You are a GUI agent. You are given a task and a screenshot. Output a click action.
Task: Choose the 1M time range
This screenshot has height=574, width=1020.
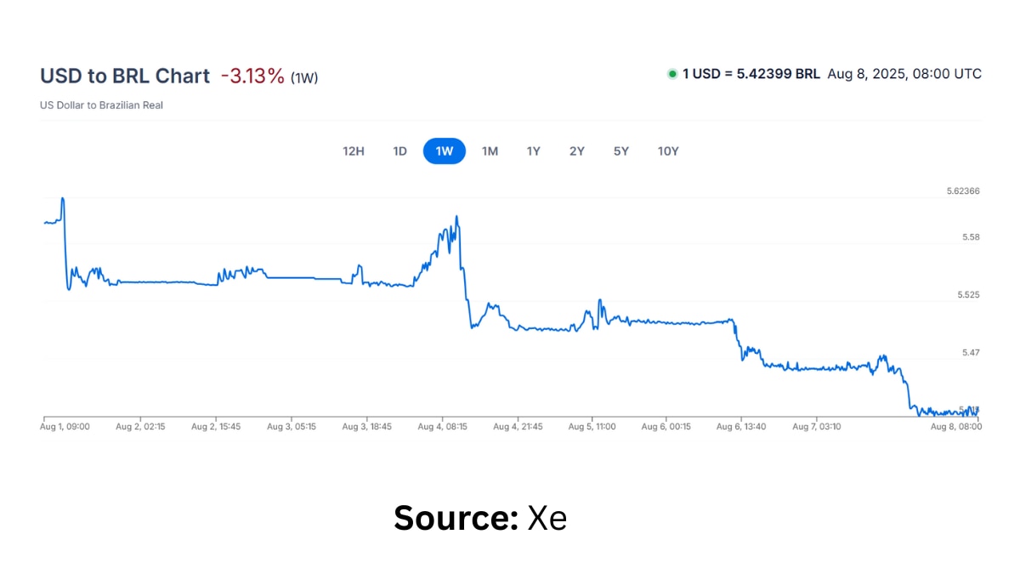pyautogui.click(x=490, y=151)
